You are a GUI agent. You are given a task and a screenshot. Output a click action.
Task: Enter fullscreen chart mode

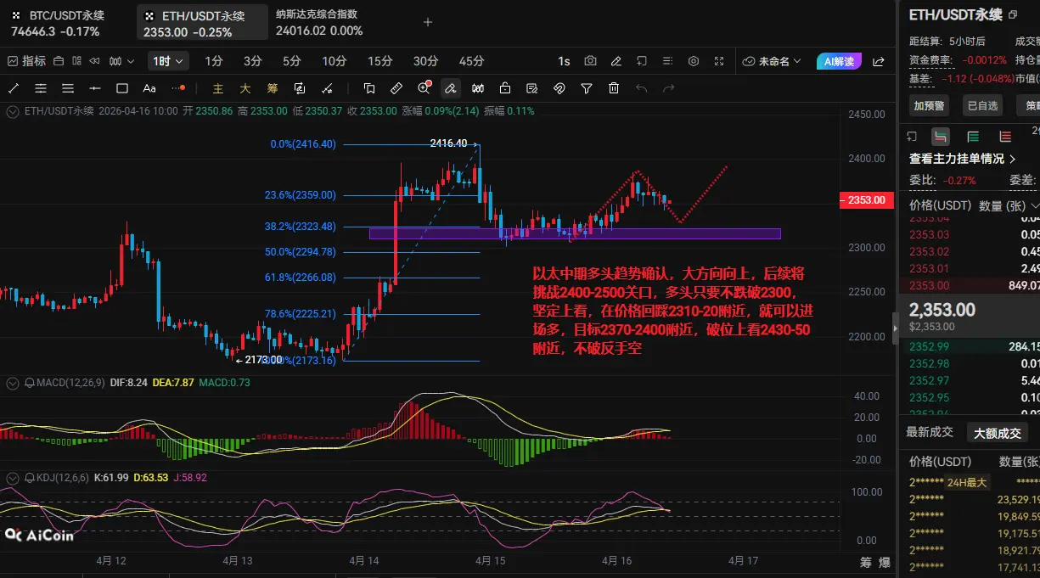[x=719, y=61]
